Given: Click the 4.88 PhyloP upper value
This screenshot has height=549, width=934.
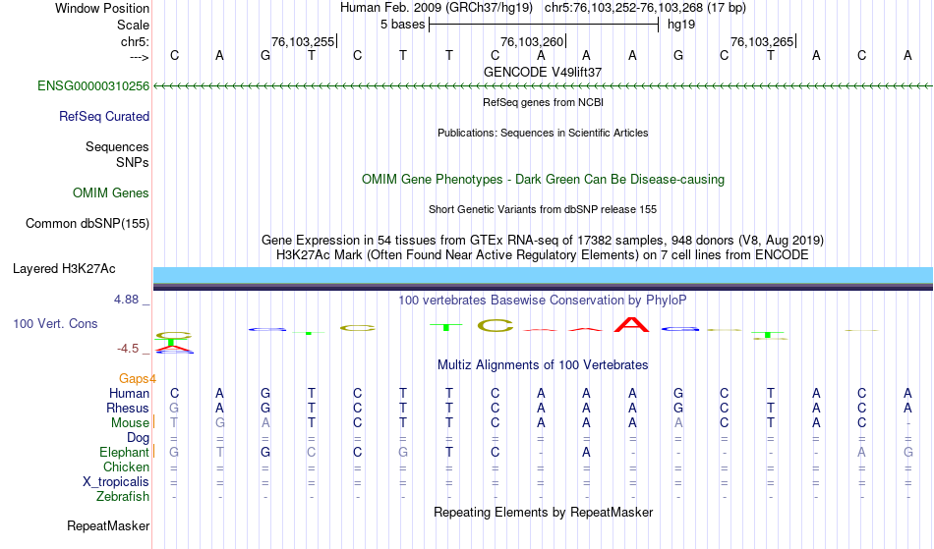Looking at the screenshot, I should [x=126, y=300].
